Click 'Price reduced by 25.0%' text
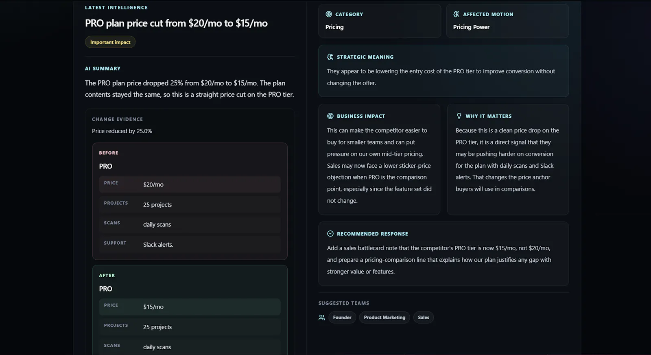Screen dimensions: 651x355 [122, 131]
